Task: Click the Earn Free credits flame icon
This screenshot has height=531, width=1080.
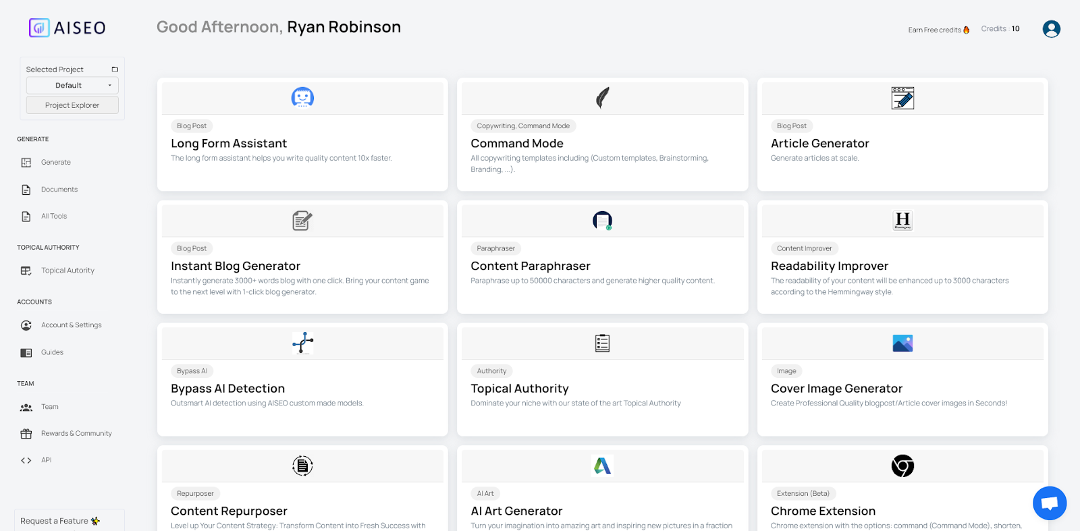Action: click(x=967, y=30)
